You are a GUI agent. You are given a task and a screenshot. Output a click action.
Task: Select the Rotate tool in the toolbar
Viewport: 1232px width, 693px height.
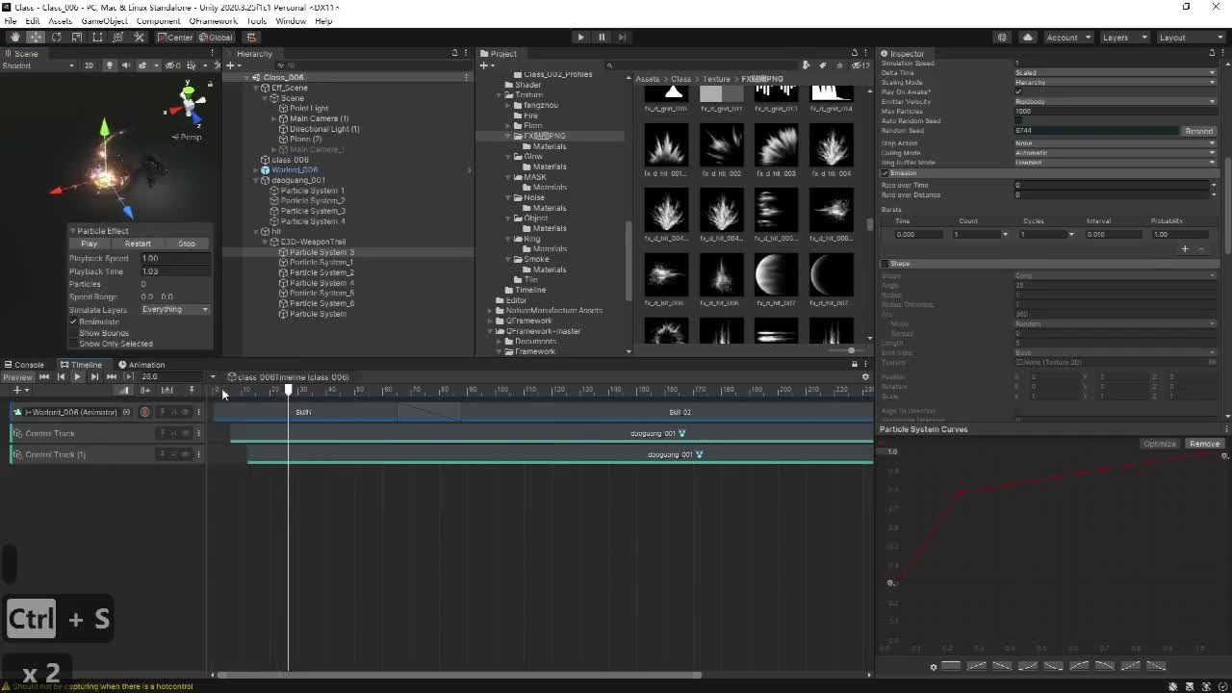pyautogui.click(x=56, y=38)
